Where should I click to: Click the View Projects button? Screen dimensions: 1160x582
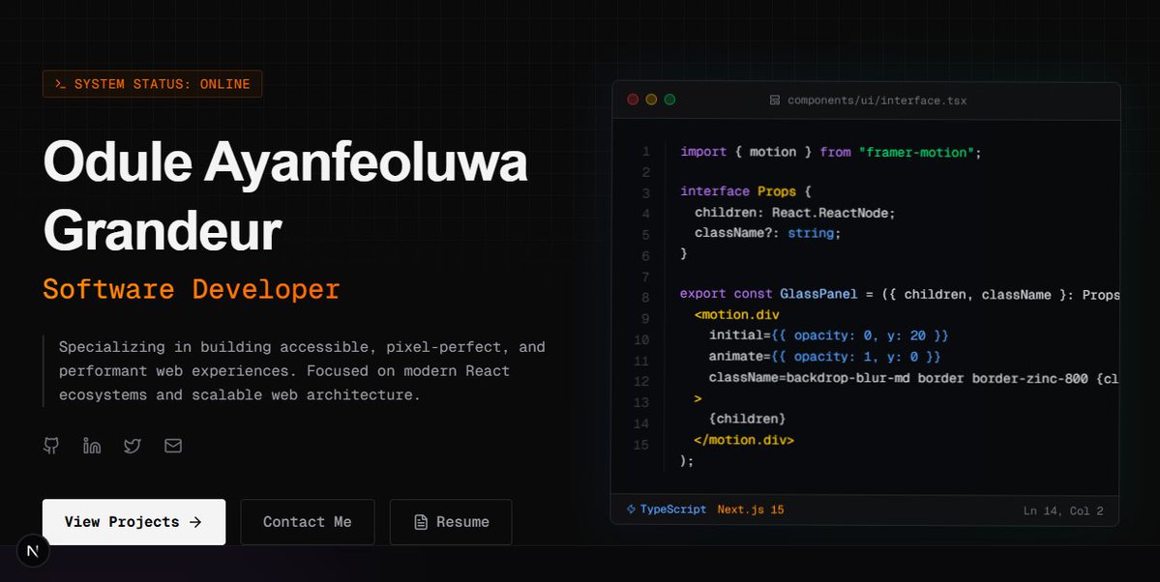134,522
